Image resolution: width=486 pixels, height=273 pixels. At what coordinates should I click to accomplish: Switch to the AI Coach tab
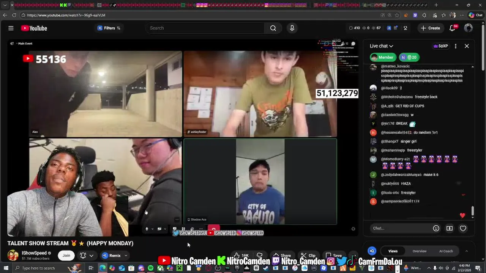446,251
